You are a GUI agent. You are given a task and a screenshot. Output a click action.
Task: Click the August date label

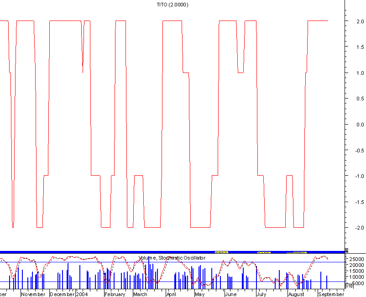[296, 294]
